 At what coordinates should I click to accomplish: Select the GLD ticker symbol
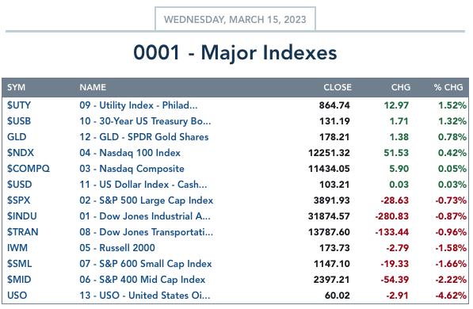pyautogui.click(x=17, y=137)
